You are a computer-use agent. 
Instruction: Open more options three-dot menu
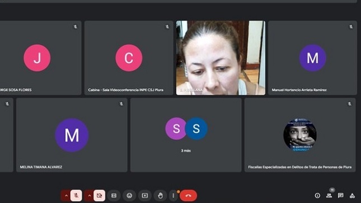click(x=174, y=196)
